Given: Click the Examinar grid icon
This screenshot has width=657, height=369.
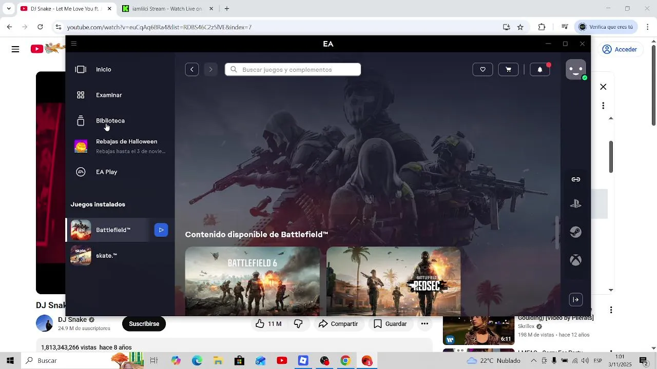Looking at the screenshot, I should [81, 95].
